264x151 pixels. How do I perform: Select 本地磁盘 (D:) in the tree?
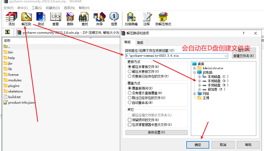[x=218, y=81]
